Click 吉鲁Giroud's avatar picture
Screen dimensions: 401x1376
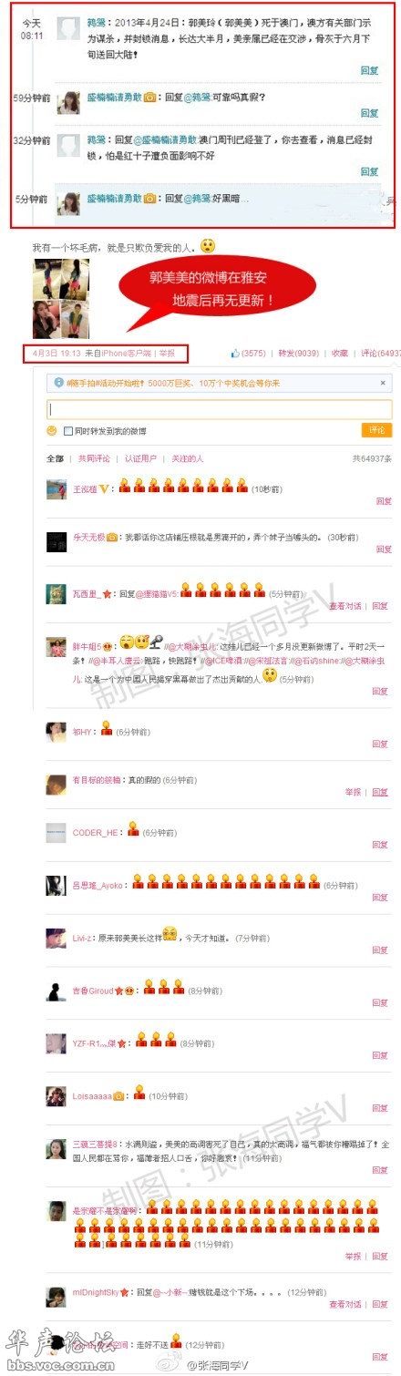(57, 991)
